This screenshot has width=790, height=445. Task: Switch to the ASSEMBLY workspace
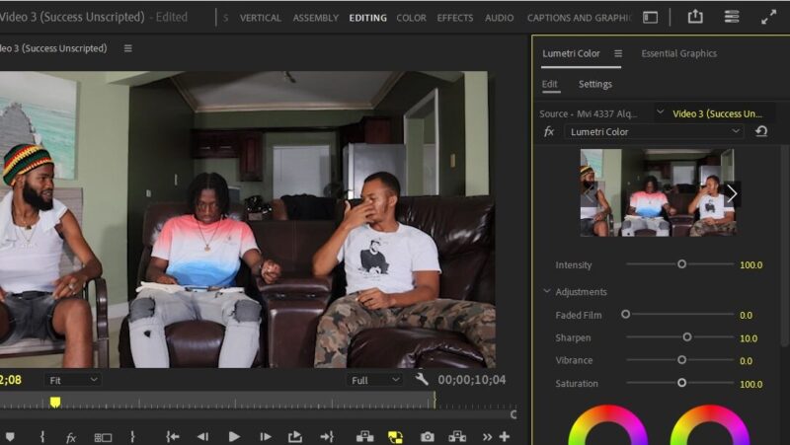[x=316, y=18]
